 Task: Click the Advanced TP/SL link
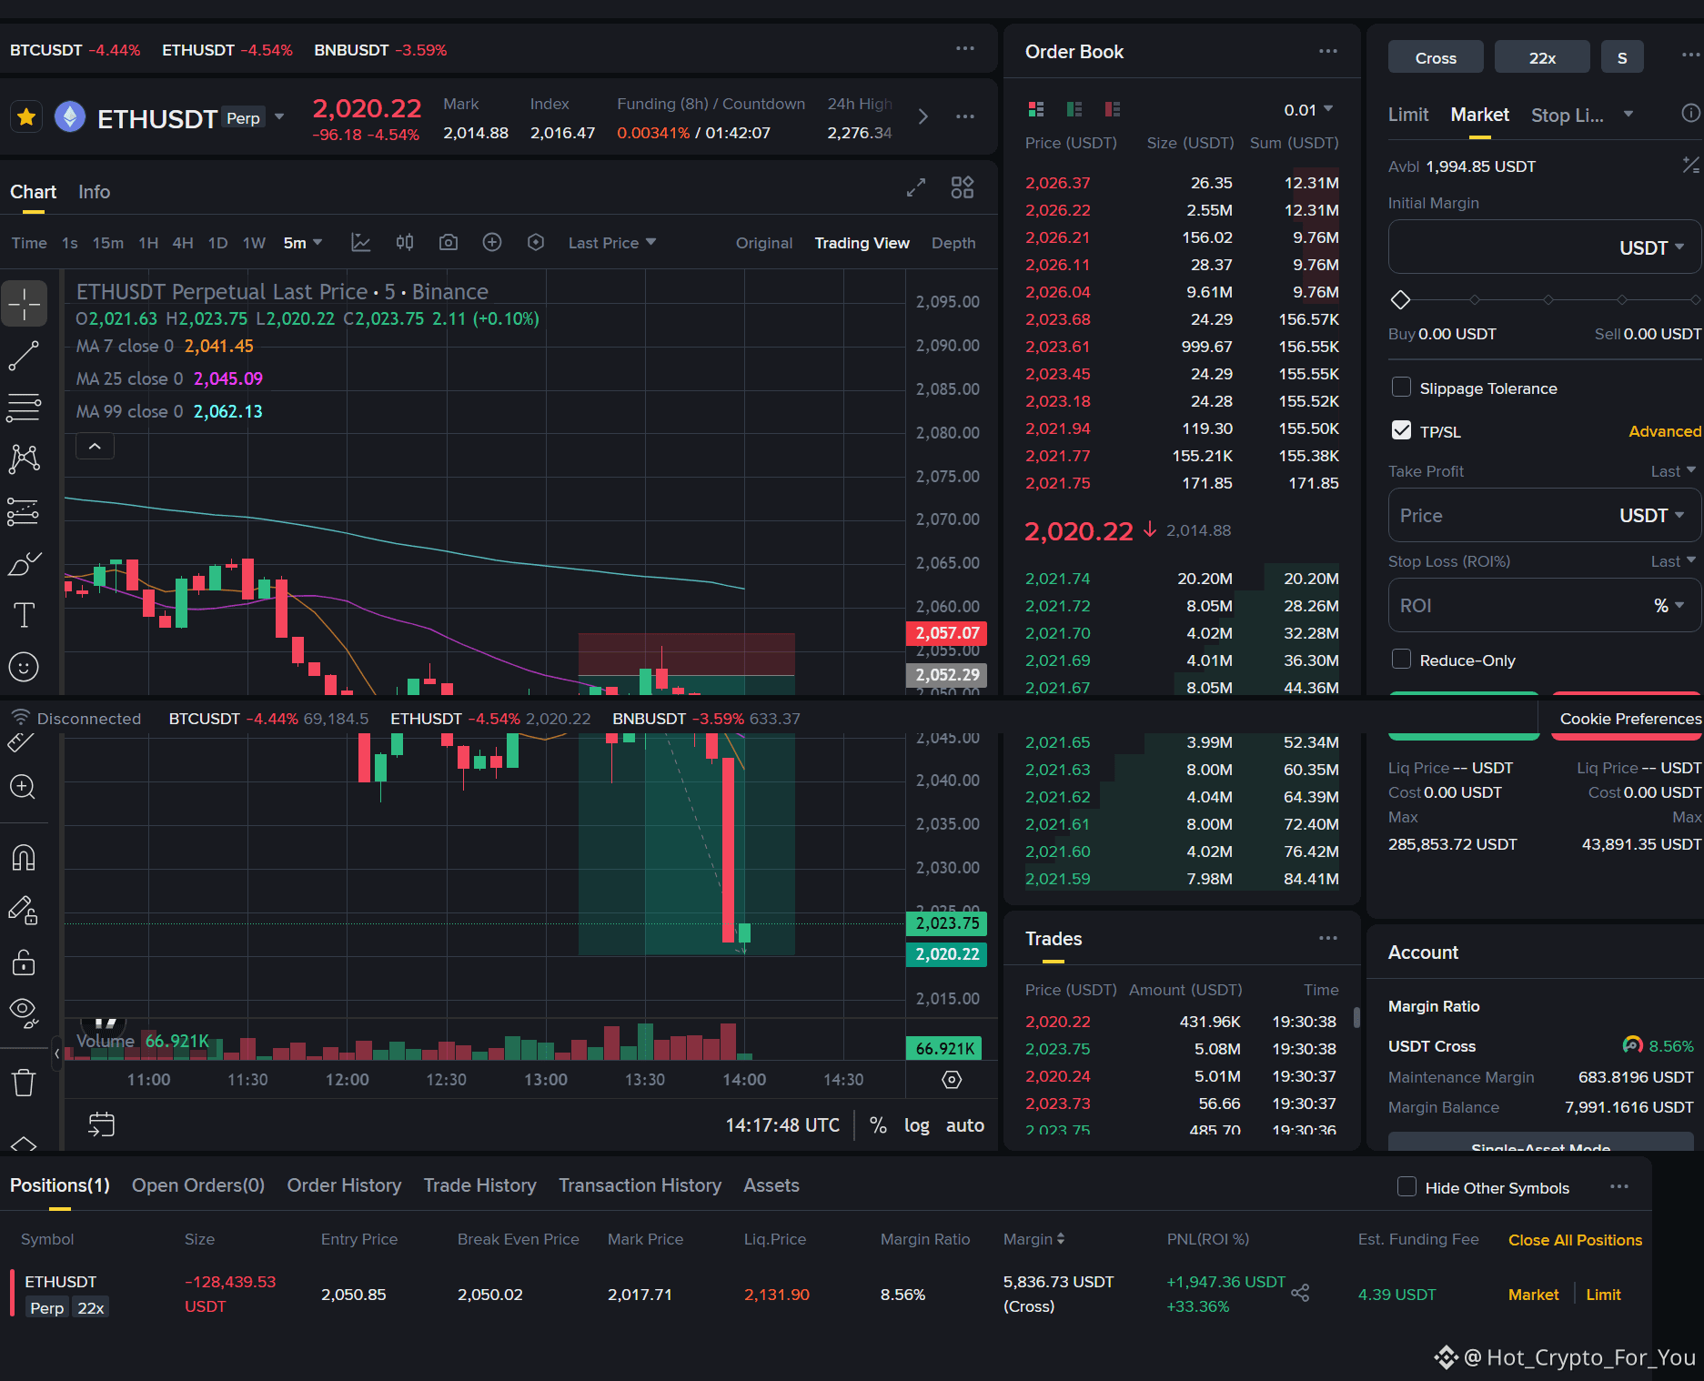[1665, 431]
